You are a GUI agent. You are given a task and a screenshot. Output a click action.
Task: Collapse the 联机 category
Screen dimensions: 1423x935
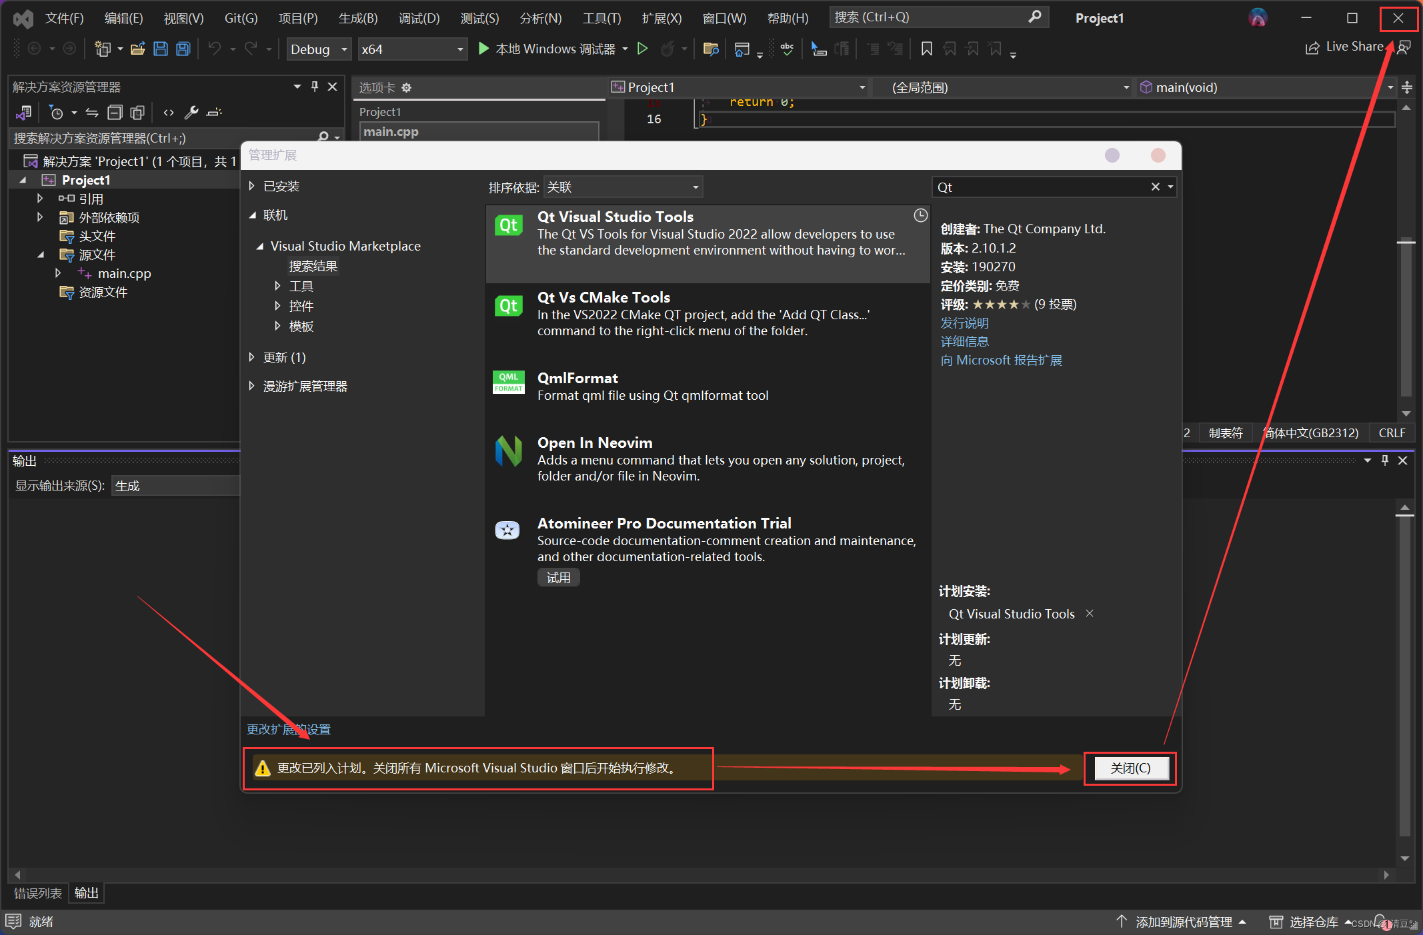252,215
